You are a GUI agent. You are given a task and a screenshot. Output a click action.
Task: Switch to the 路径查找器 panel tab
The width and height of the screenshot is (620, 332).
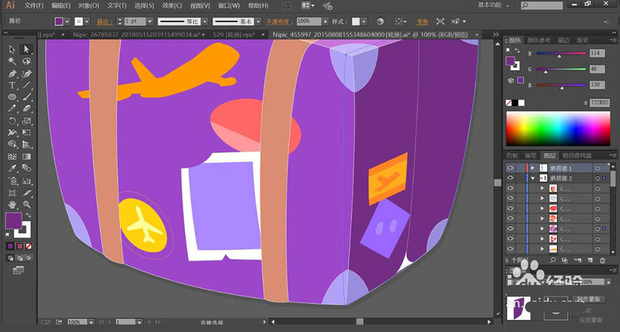pos(577,155)
